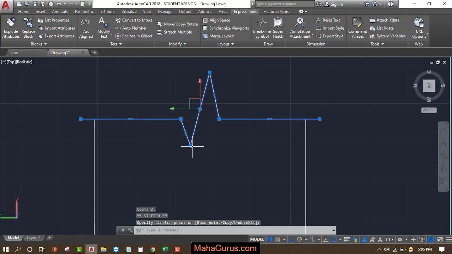Click the Windows Start button

[6, 249]
